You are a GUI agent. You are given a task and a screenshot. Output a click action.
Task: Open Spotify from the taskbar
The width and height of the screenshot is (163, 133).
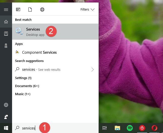click(130, 128)
